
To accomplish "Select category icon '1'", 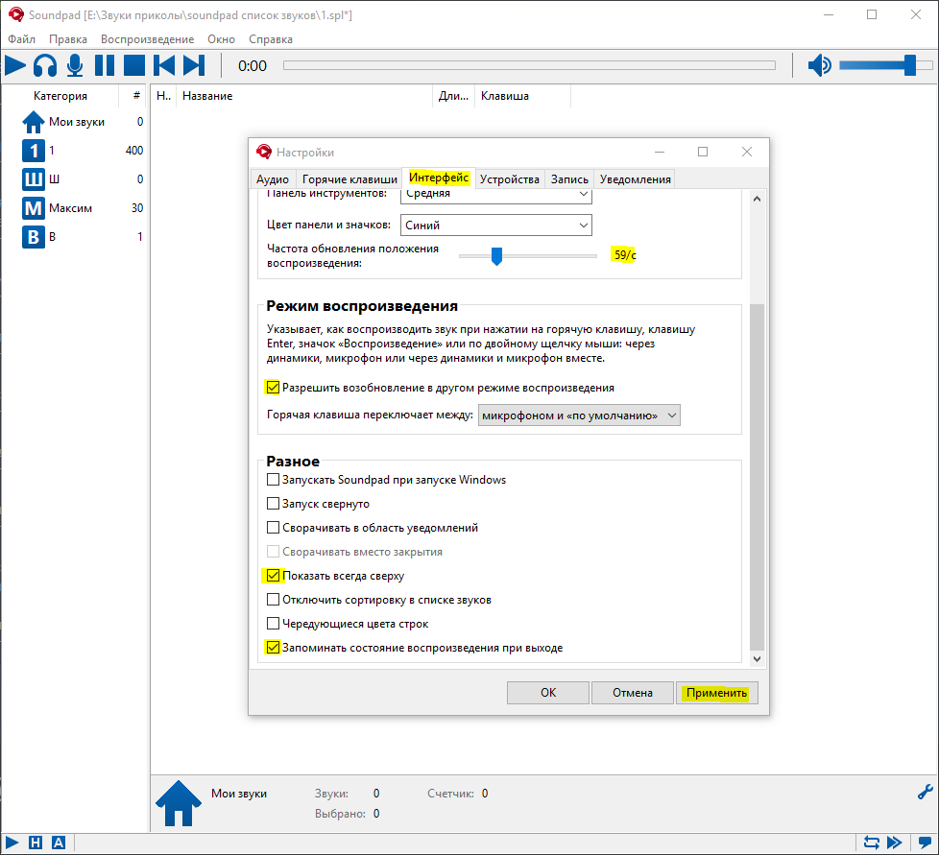I will [34, 151].
